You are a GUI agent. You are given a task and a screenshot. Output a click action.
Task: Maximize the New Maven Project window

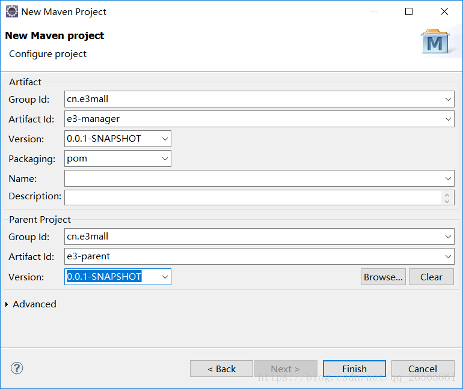pos(409,11)
